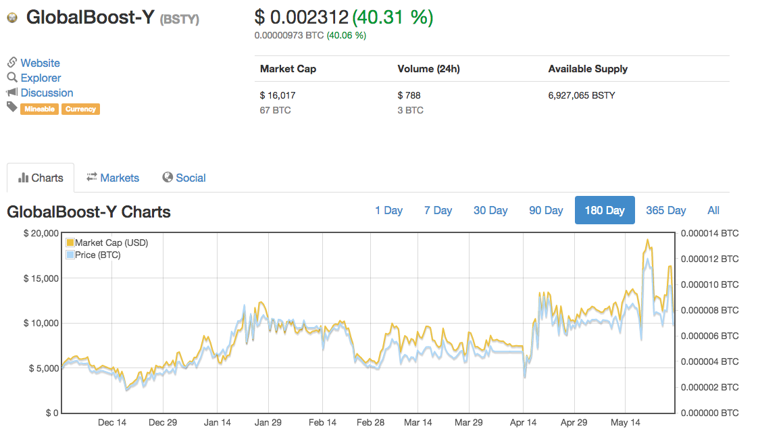758x431 pixels.
Task: Click the $ 788 volume value
Action: pyautogui.click(x=409, y=95)
